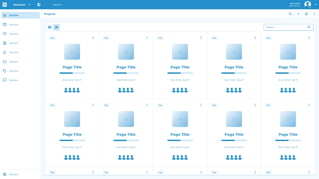Click the plus icon to add project
This screenshot has width=319, height=179.
(x=298, y=14)
